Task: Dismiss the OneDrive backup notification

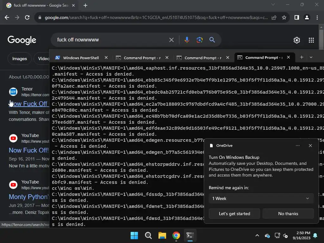Action: 310,146
